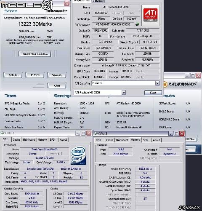Click Default Clock value 669 MHz
This screenshot has height=211, width=202.
[x=99, y=77]
